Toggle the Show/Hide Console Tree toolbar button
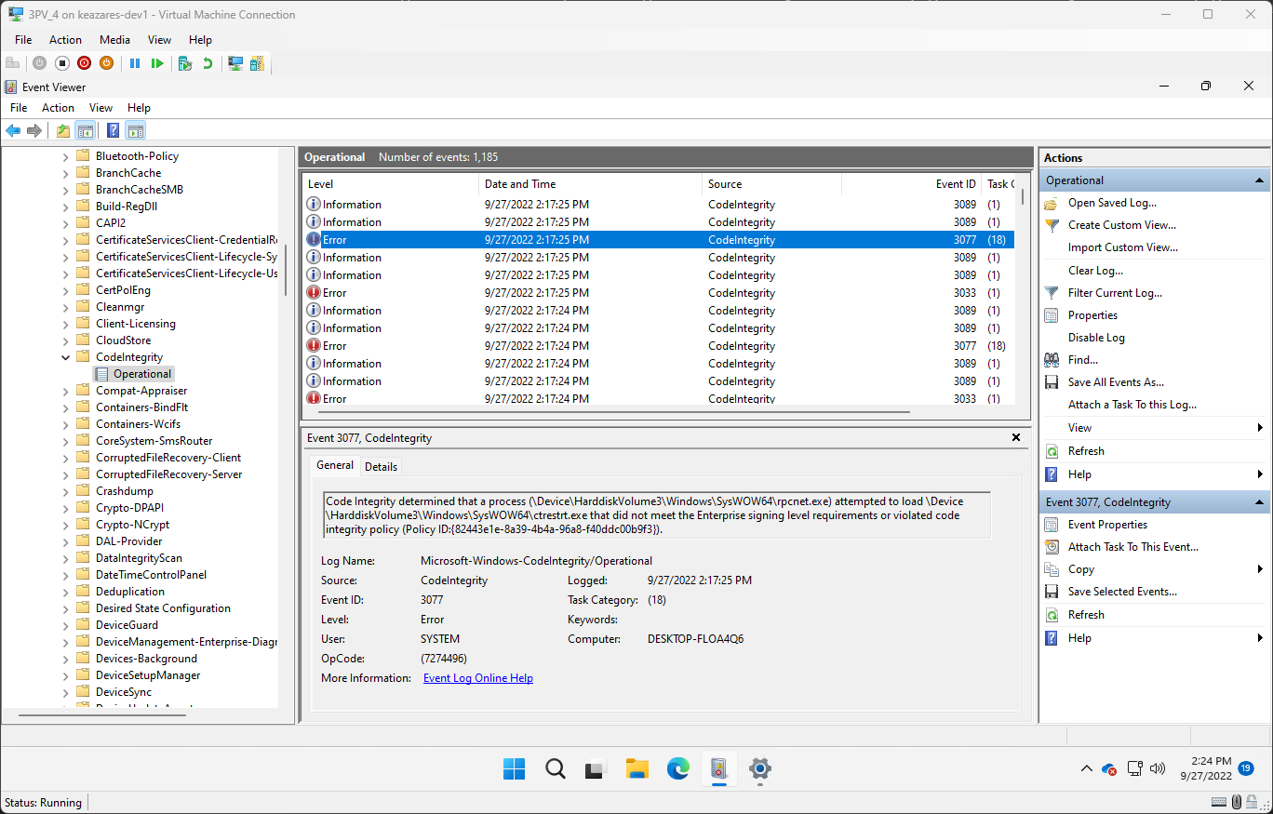The width and height of the screenshot is (1273, 814). (86, 130)
